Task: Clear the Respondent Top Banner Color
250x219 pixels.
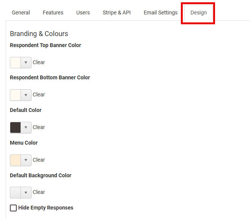Action: 39,62
